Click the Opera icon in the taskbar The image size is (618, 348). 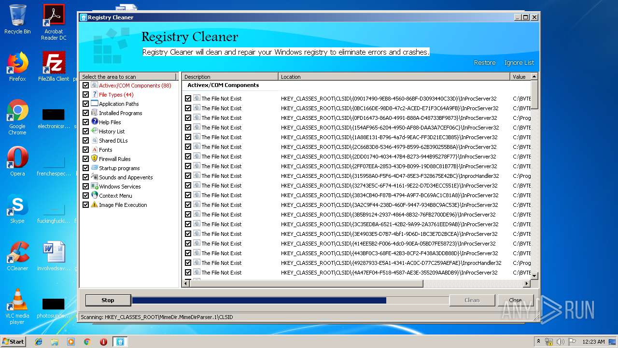(103, 342)
